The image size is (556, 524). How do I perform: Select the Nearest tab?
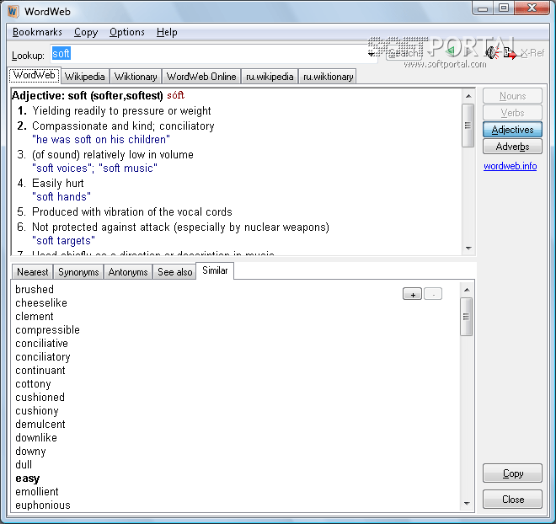tap(33, 272)
